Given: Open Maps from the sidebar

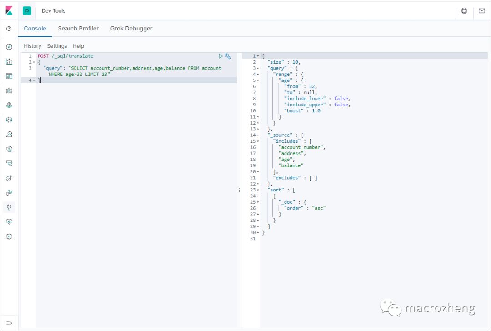Looking at the screenshot, I should point(9,105).
